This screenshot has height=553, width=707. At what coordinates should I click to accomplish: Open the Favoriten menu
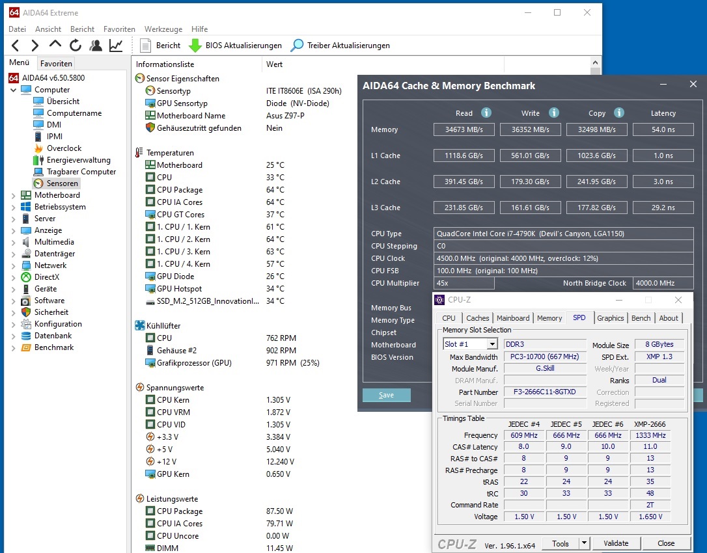[x=119, y=29]
